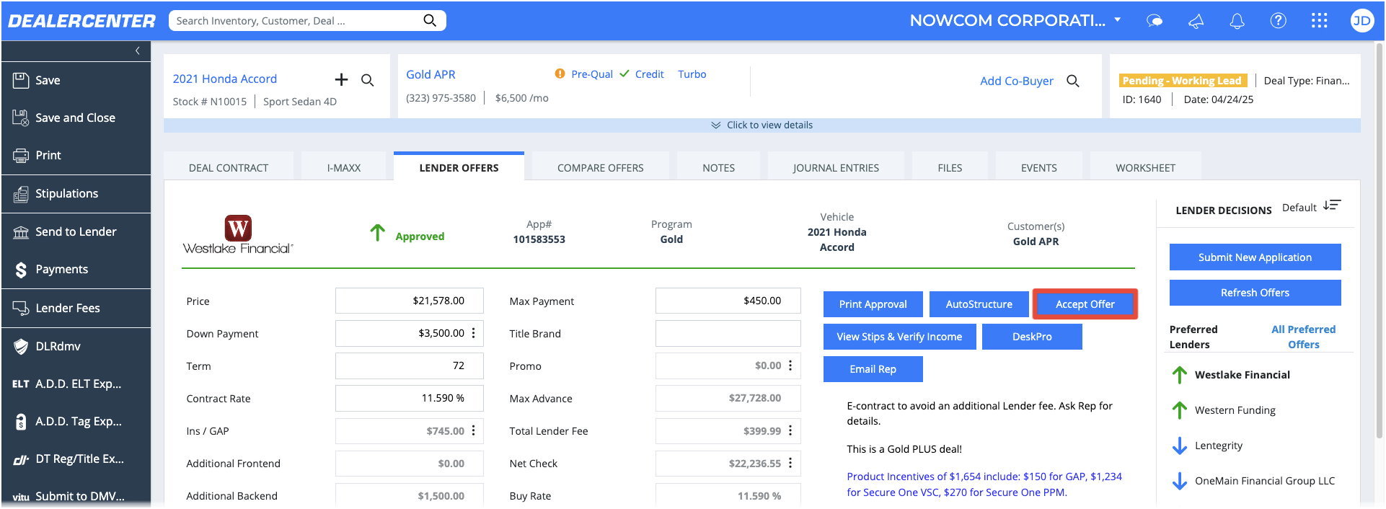Open Send to Lender in the sidebar
Screen dimensions: 1386x509
click(x=76, y=231)
